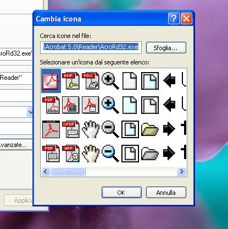
Task: Choose the beige hand tool icon
Action: 91,154
